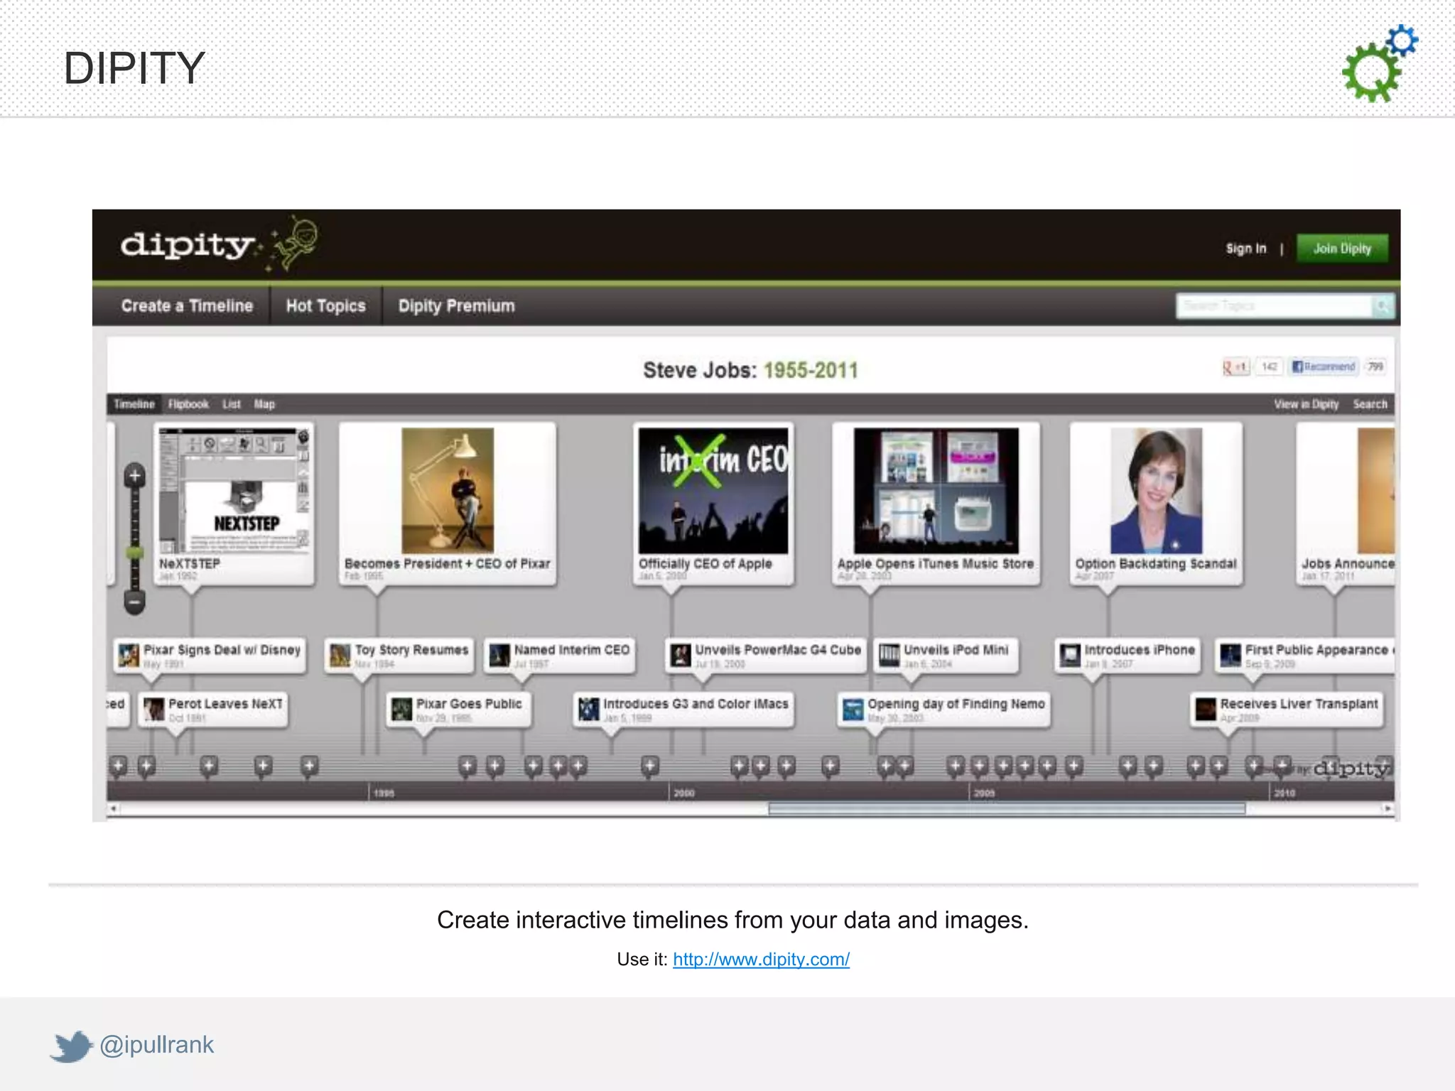Open Named Interim CEO event icon

tap(500, 655)
